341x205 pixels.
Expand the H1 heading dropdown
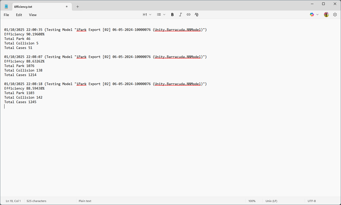147,15
